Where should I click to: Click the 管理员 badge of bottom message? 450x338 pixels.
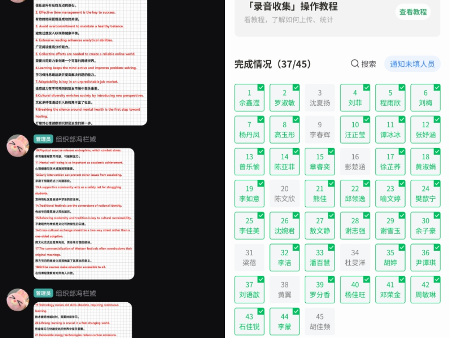[44, 293]
